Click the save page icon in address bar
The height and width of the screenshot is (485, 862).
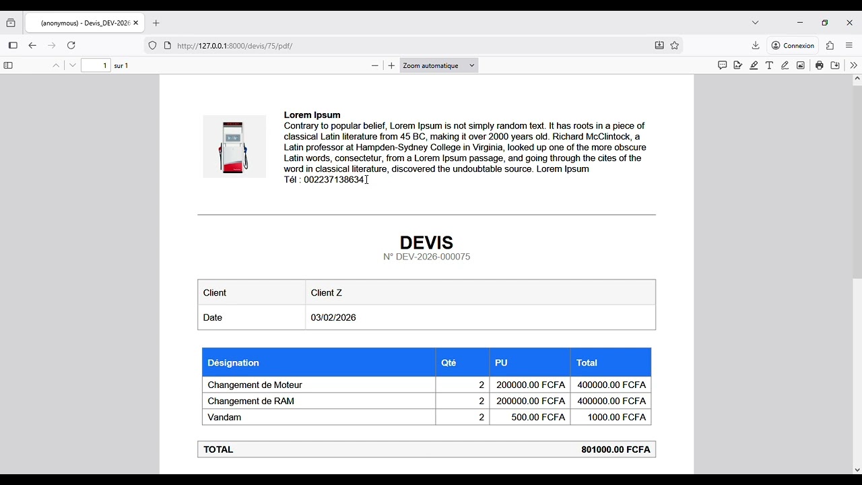(659, 46)
